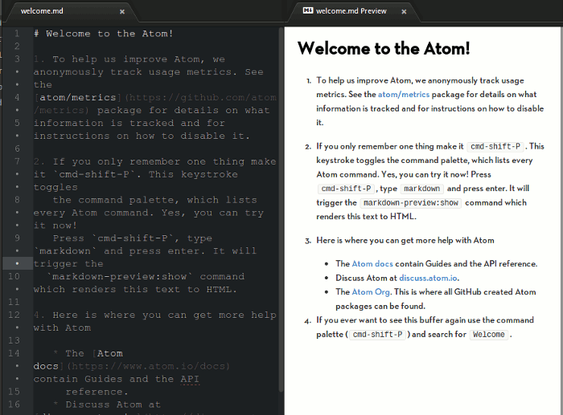Screen dimensions: 563x415
Task: Click the editor vertical scrollbar
Action: pyautogui.click(x=281, y=208)
